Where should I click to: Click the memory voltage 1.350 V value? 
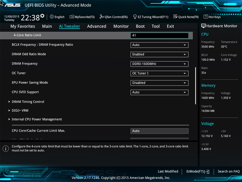[226, 98]
